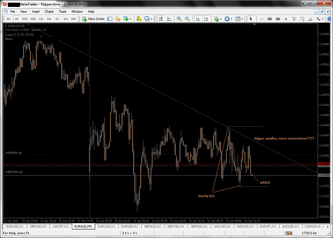333x238 pixels.
Task: Click the arrows objects tool icon
Action: point(318,19)
